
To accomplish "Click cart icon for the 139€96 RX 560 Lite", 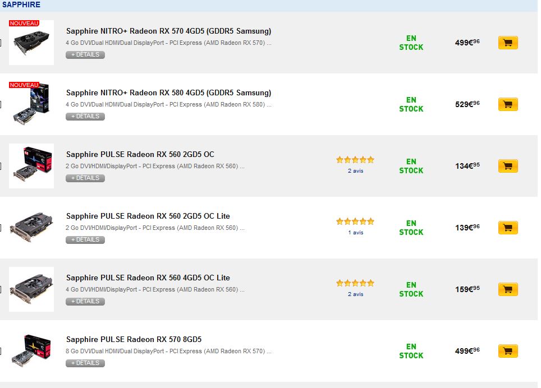I will click(508, 228).
